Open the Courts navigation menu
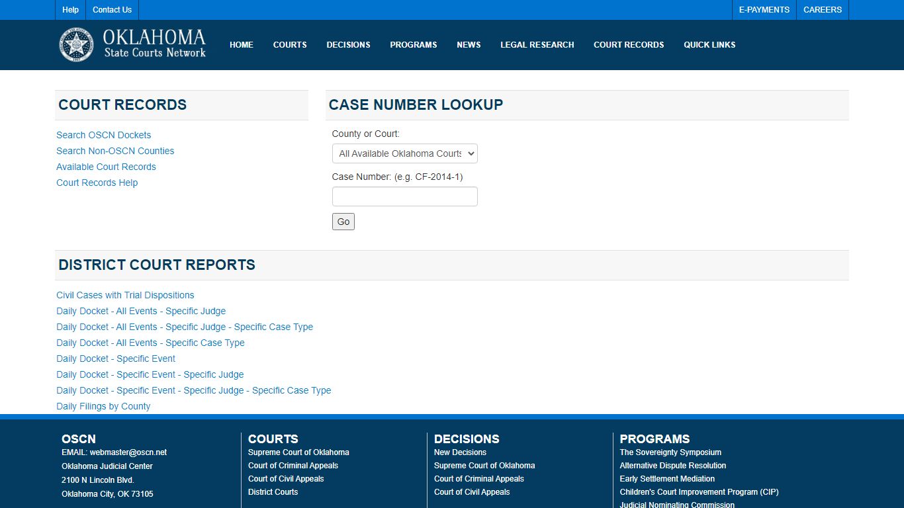This screenshot has height=508, width=904. pyautogui.click(x=290, y=45)
